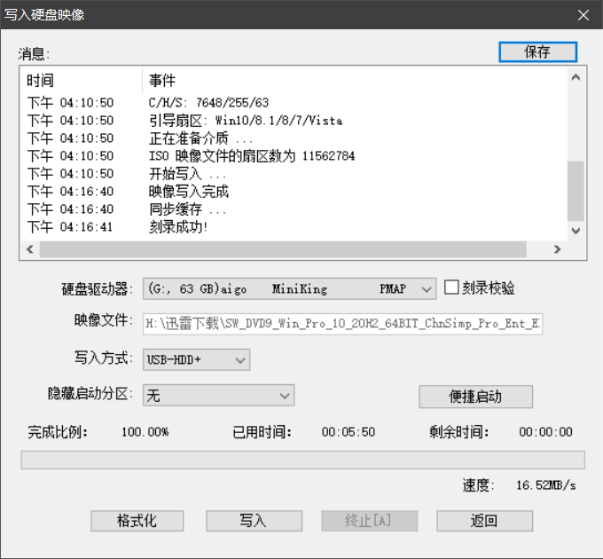Click the 00:05:50 elapsed time value
Viewport: 603px width, 559px height.
coord(348,432)
